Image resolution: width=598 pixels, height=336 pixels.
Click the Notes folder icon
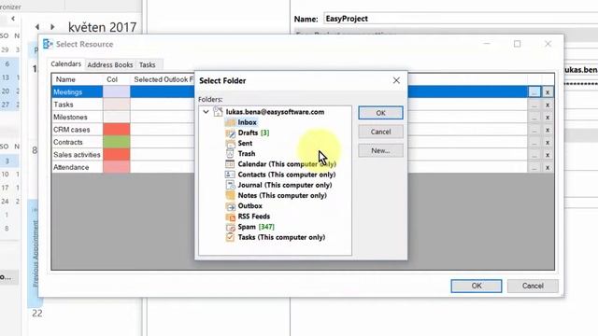click(x=230, y=195)
